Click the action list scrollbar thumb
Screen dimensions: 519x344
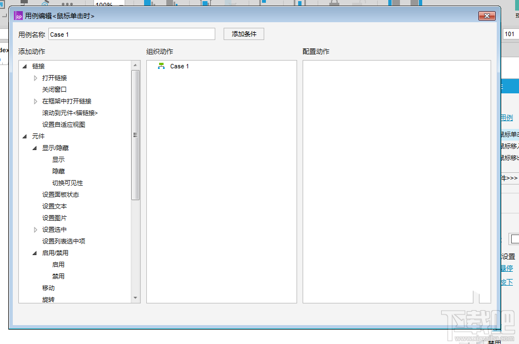pyautogui.click(x=135, y=135)
